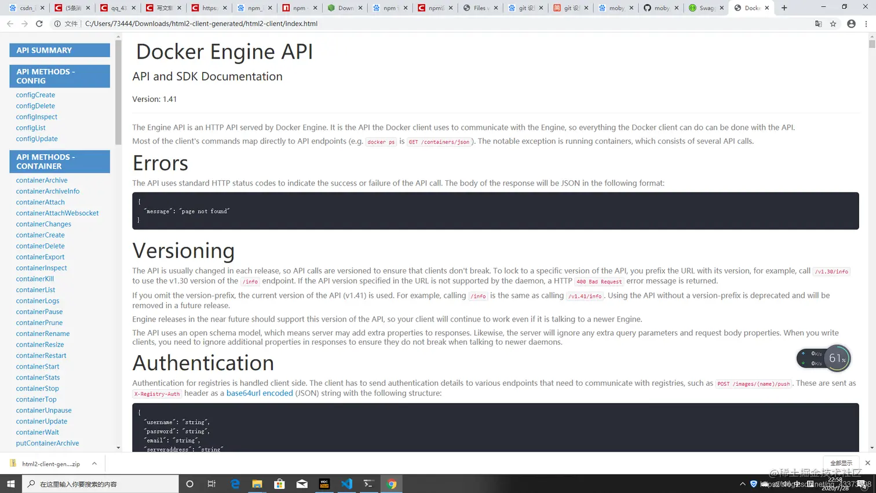Open the containerPause method link
This screenshot has width=876, height=493.
coord(39,312)
